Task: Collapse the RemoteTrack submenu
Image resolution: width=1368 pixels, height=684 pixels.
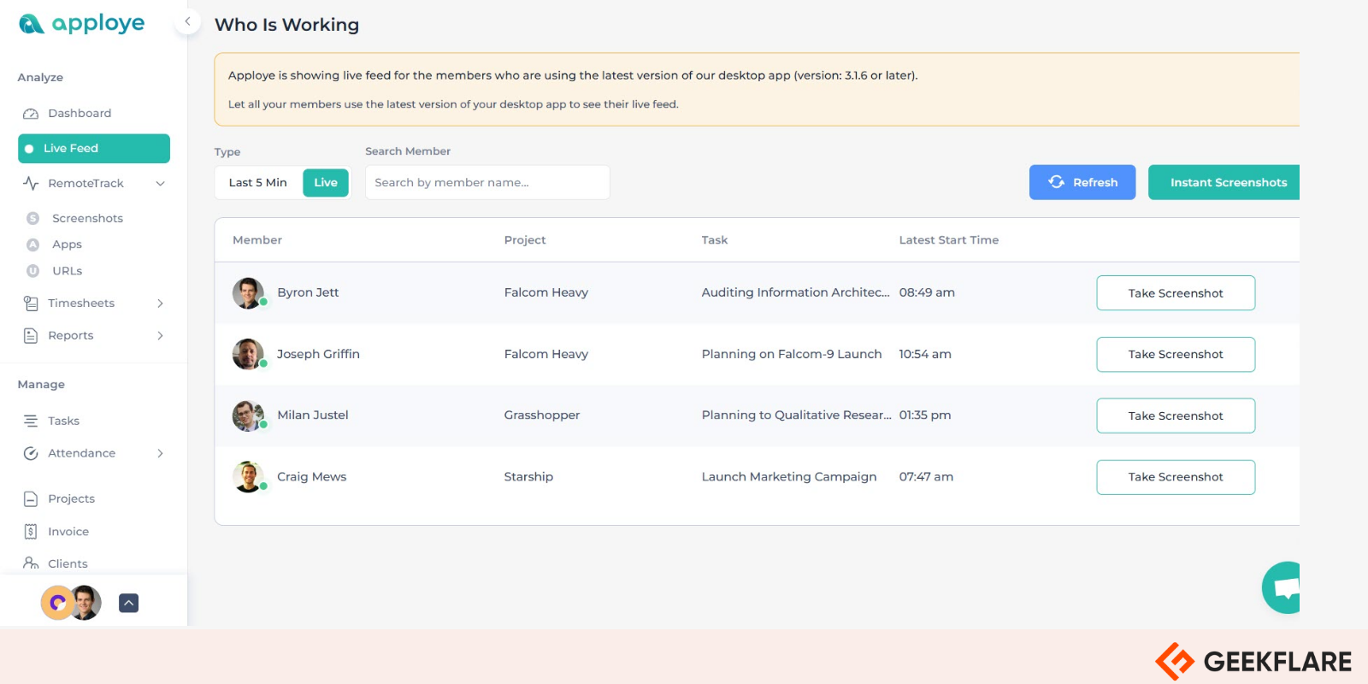Action: tap(160, 184)
